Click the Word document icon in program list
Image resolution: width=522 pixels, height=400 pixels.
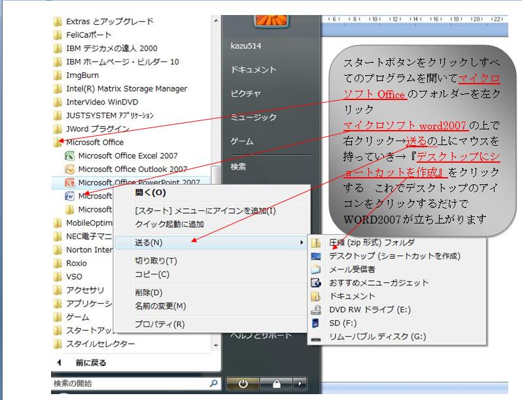[69, 196]
